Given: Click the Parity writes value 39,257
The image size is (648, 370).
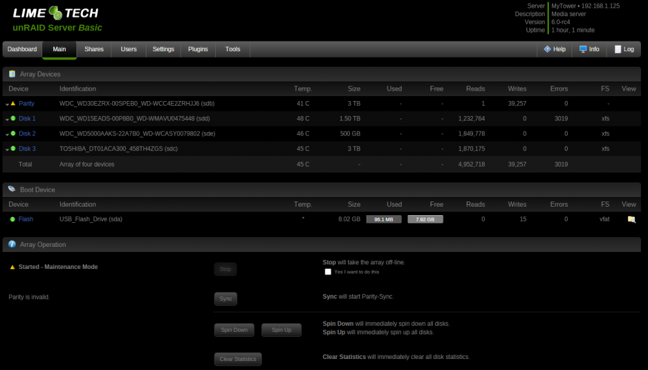Looking at the screenshot, I should pos(517,103).
